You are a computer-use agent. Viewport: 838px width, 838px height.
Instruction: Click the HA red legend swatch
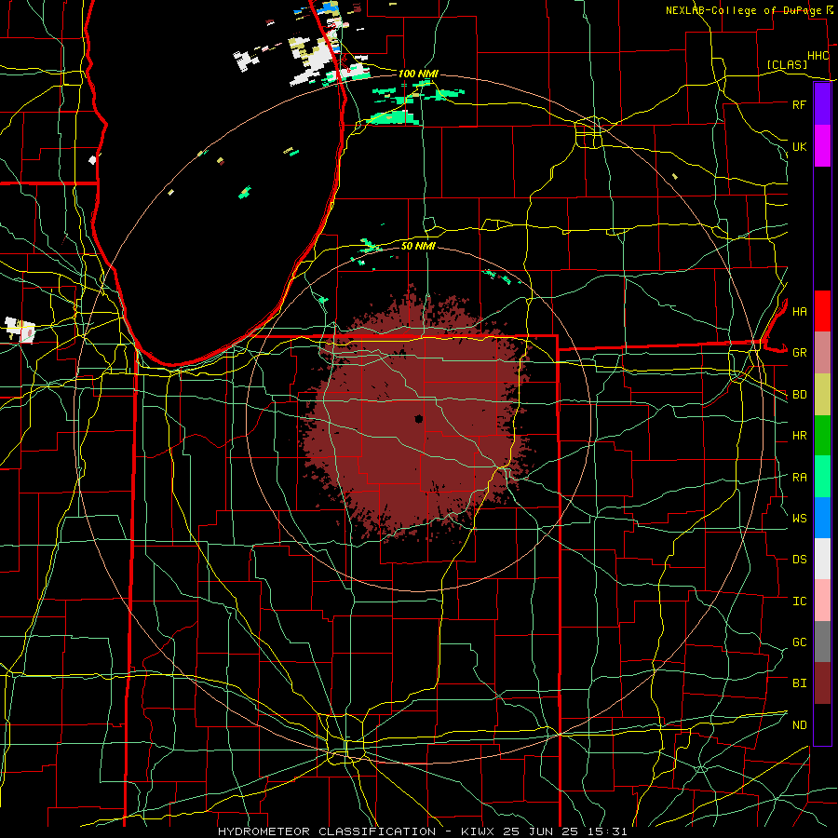pyautogui.click(x=822, y=311)
